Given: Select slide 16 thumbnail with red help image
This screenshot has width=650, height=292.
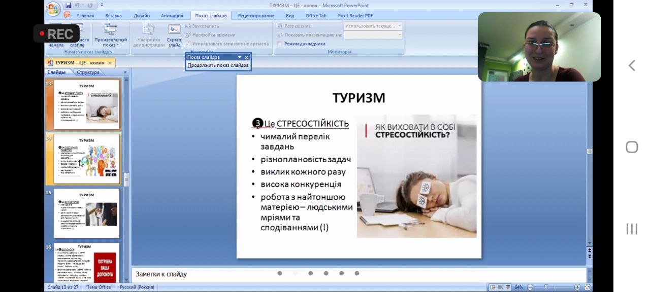Looking at the screenshot, I should click(87, 263).
